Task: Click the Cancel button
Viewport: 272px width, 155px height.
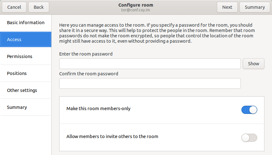Action: (14, 7)
